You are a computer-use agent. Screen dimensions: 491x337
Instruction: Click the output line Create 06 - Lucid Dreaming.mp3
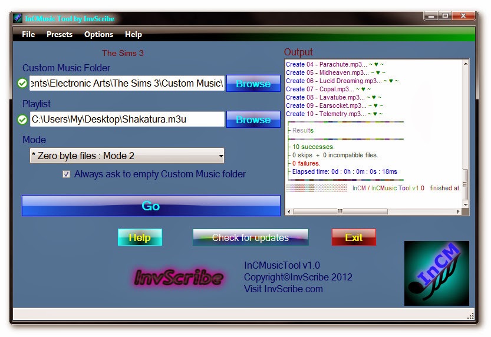(x=342, y=81)
